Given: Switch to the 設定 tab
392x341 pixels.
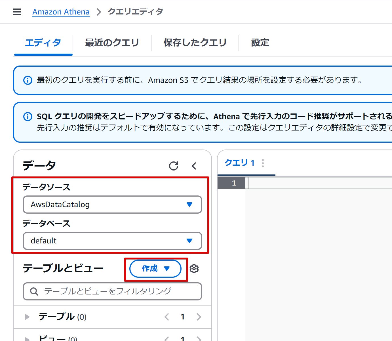Looking at the screenshot, I should 260,43.
